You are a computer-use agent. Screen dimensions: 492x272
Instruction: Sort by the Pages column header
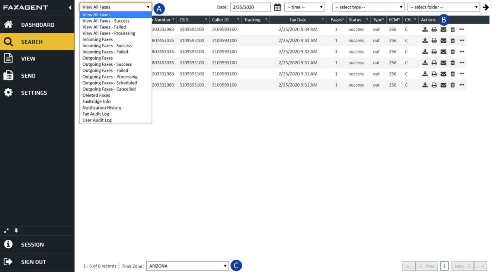[x=336, y=20]
